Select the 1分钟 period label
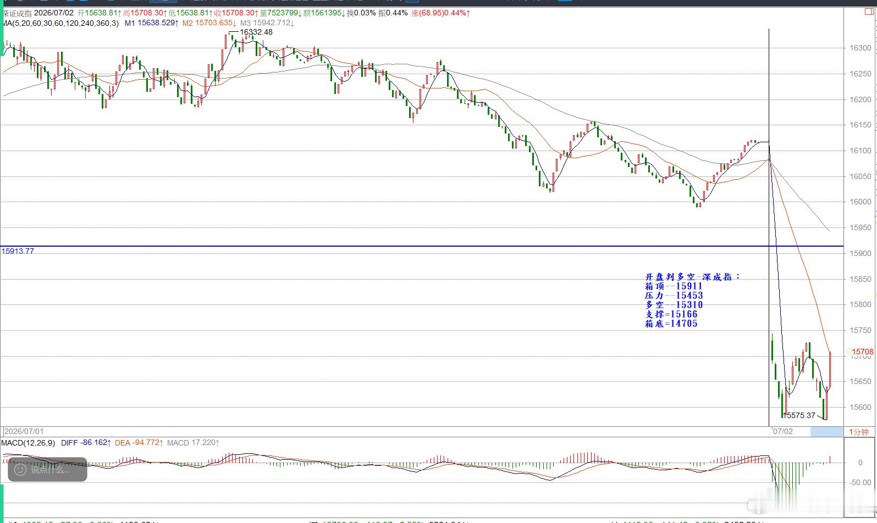This screenshot has width=877, height=523. 858,432
